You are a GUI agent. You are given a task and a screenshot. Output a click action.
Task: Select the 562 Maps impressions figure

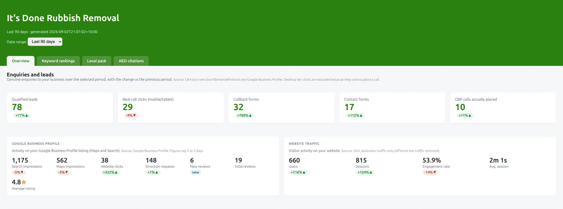(62, 160)
